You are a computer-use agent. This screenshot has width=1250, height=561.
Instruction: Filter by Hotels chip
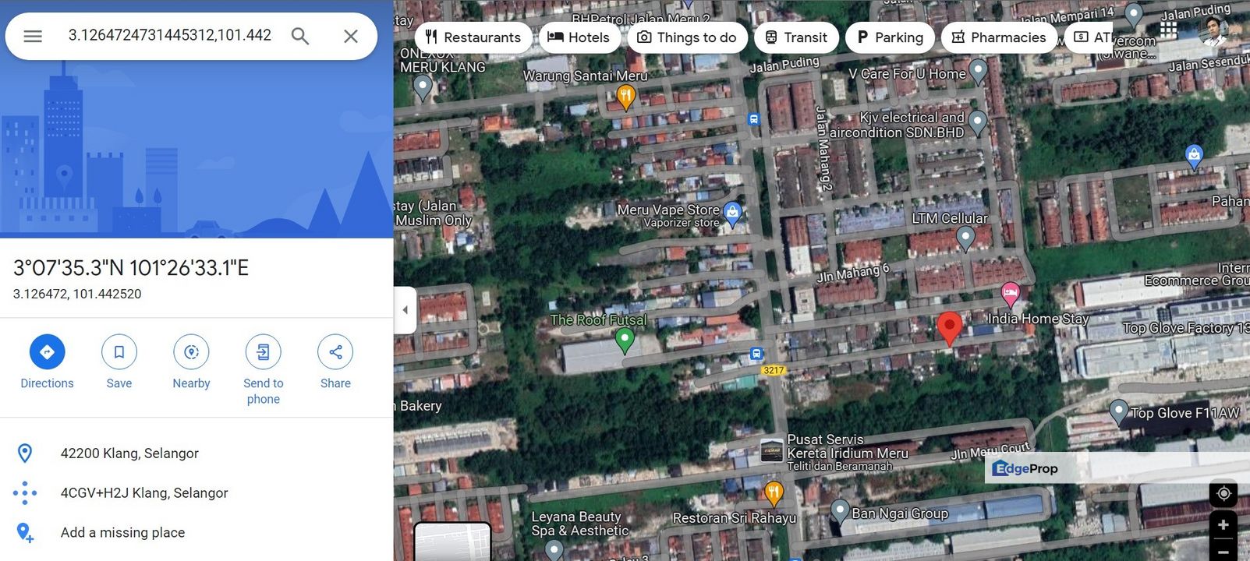(579, 37)
